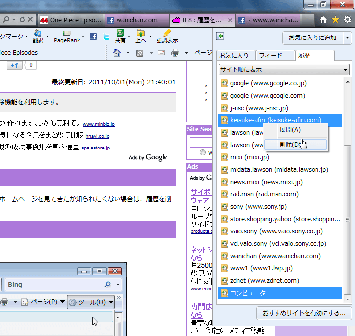Select the radio button in the Site Search box
The image size is (355, 336).
pos(203,152)
